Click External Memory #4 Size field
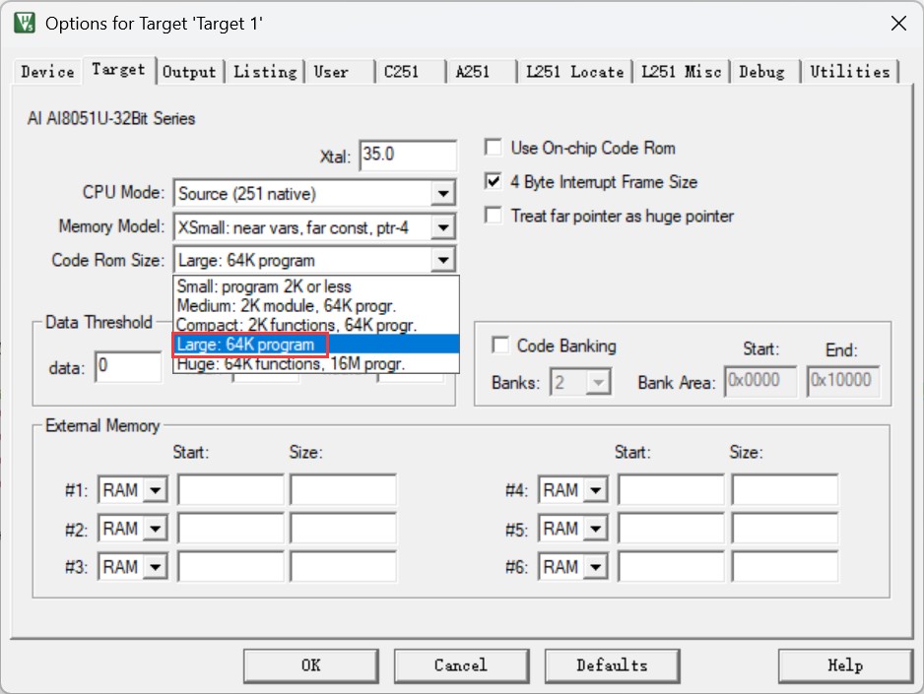Screen dimensions: 924x694 pos(785,490)
